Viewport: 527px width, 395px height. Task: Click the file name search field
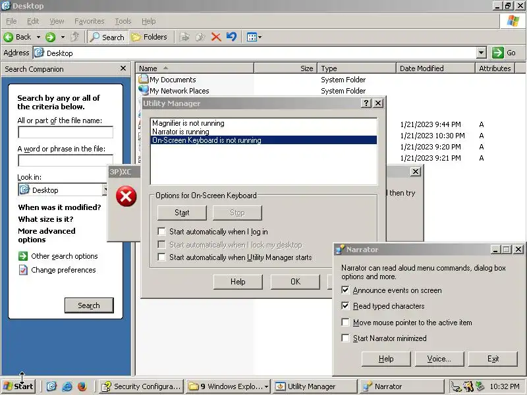pyautogui.click(x=65, y=132)
